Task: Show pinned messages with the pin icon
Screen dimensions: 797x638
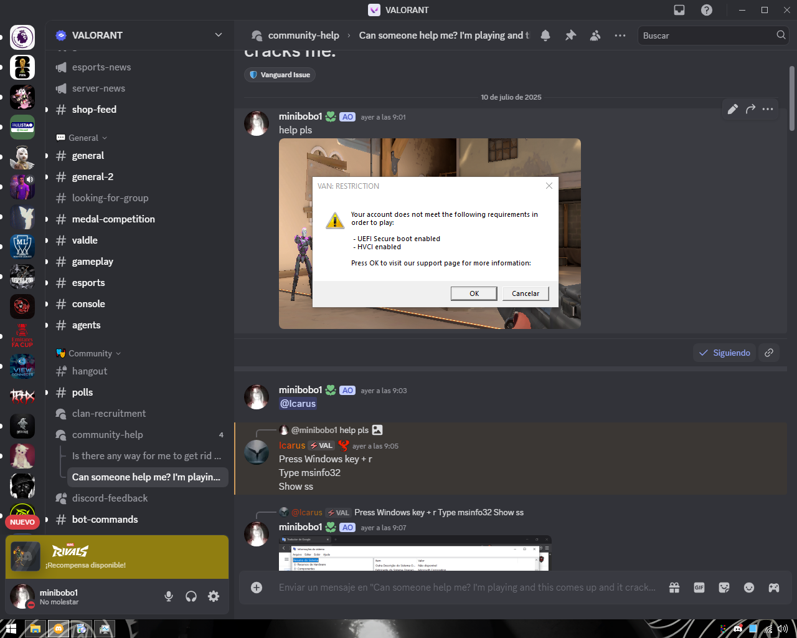Action: click(x=570, y=36)
